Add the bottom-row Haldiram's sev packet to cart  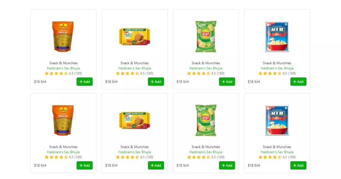coord(85,165)
